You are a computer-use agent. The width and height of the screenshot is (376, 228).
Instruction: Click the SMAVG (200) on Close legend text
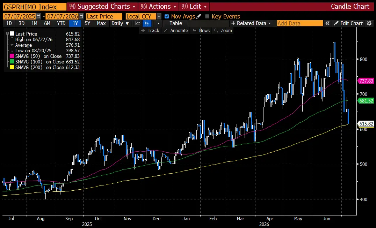click(39, 67)
